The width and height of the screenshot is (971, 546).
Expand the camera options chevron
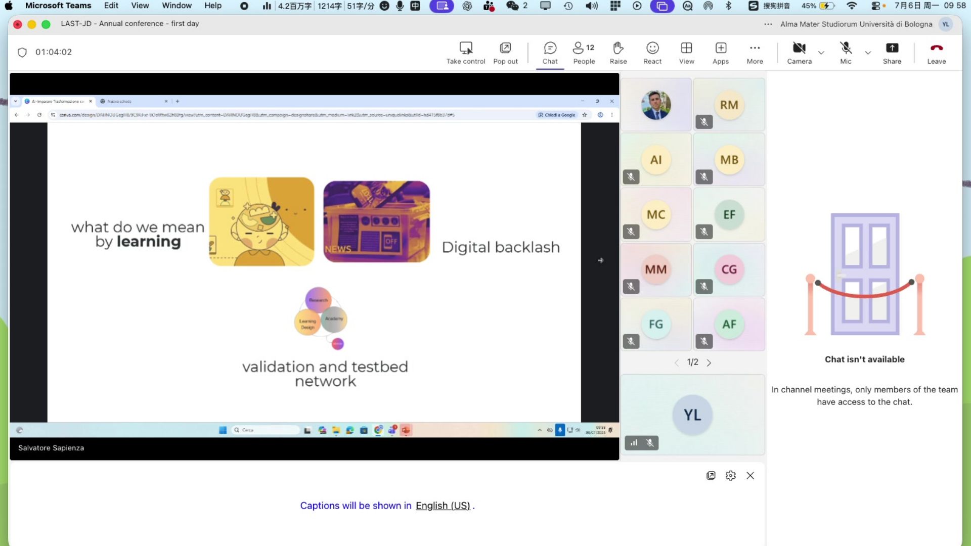pyautogui.click(x=821, y=53)
